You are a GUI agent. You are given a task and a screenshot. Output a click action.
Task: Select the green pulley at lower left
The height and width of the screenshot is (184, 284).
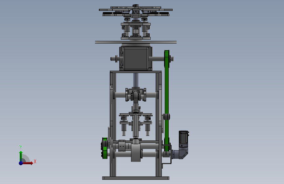pos(105,148)
